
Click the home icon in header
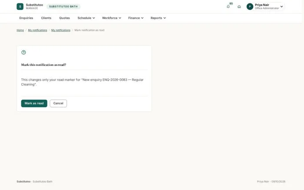(239, 7)
